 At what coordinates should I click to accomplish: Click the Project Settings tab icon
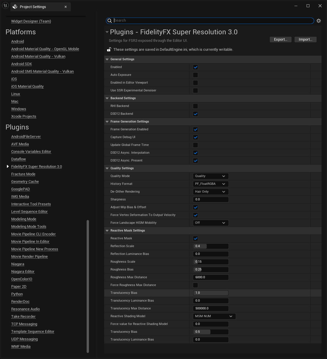15,7
